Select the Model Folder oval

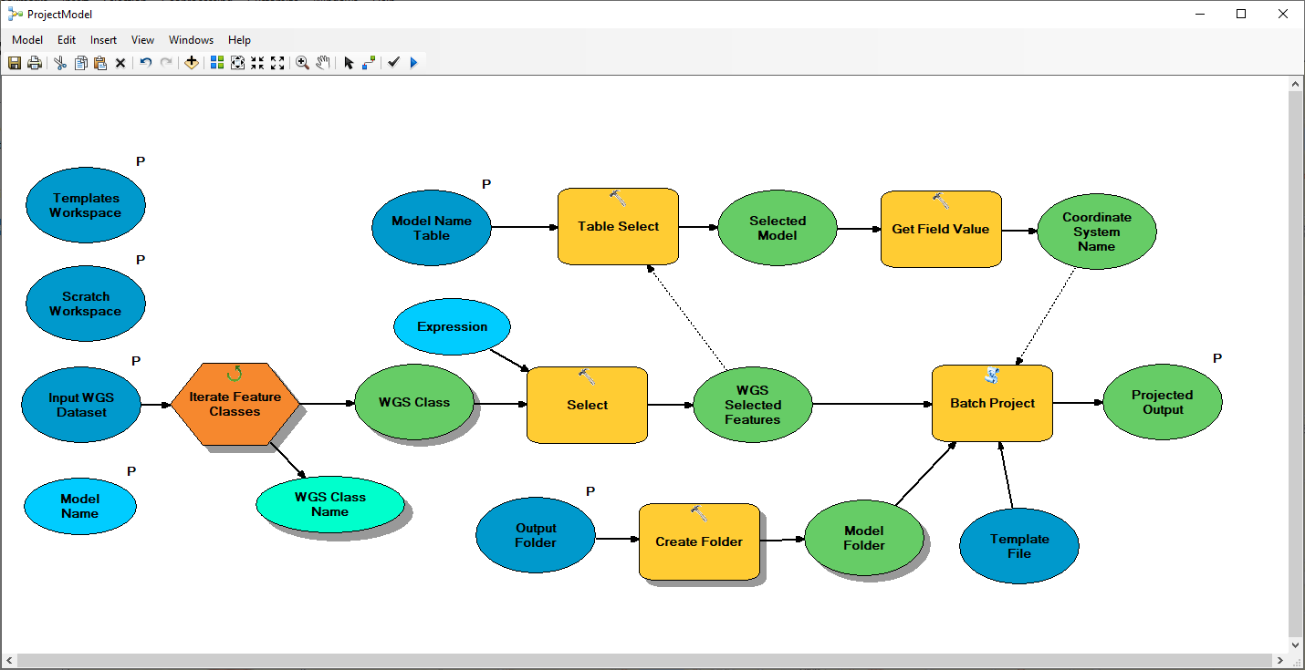pyautogui.click(x=864, y=538)
